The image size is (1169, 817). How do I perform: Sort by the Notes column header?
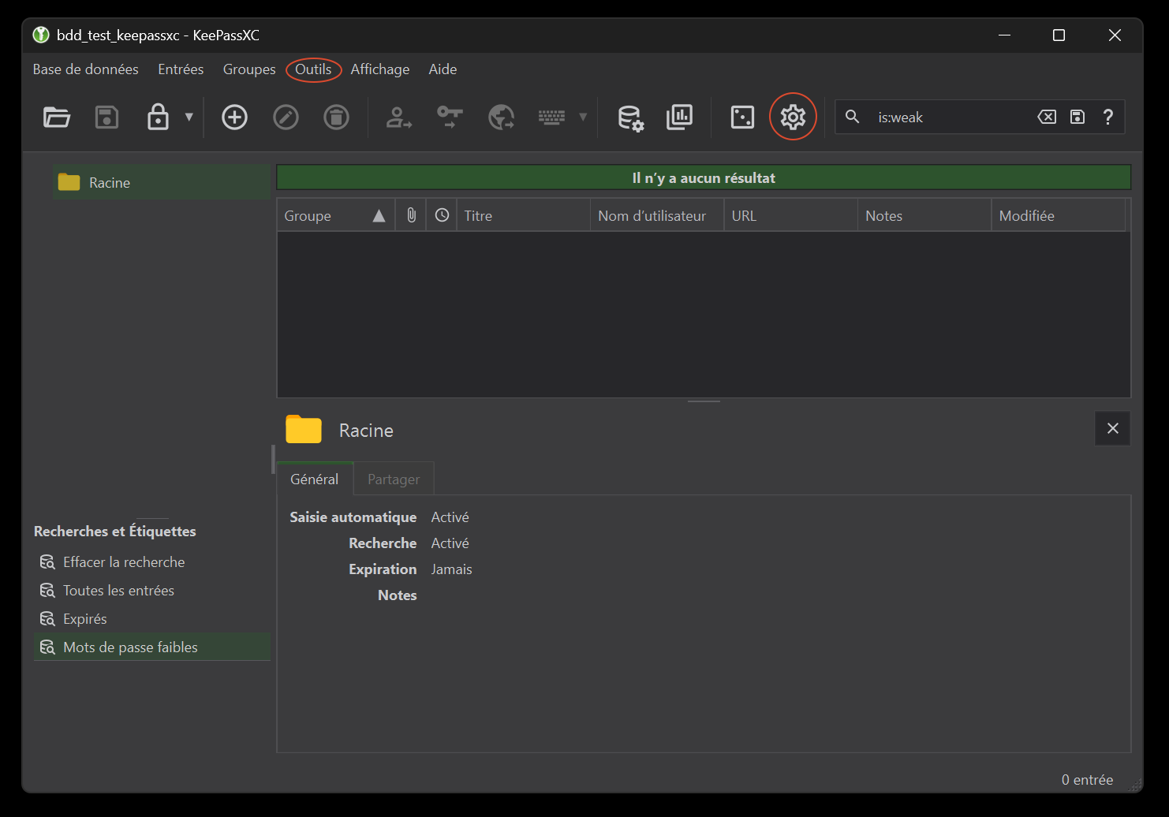(924, 215)
